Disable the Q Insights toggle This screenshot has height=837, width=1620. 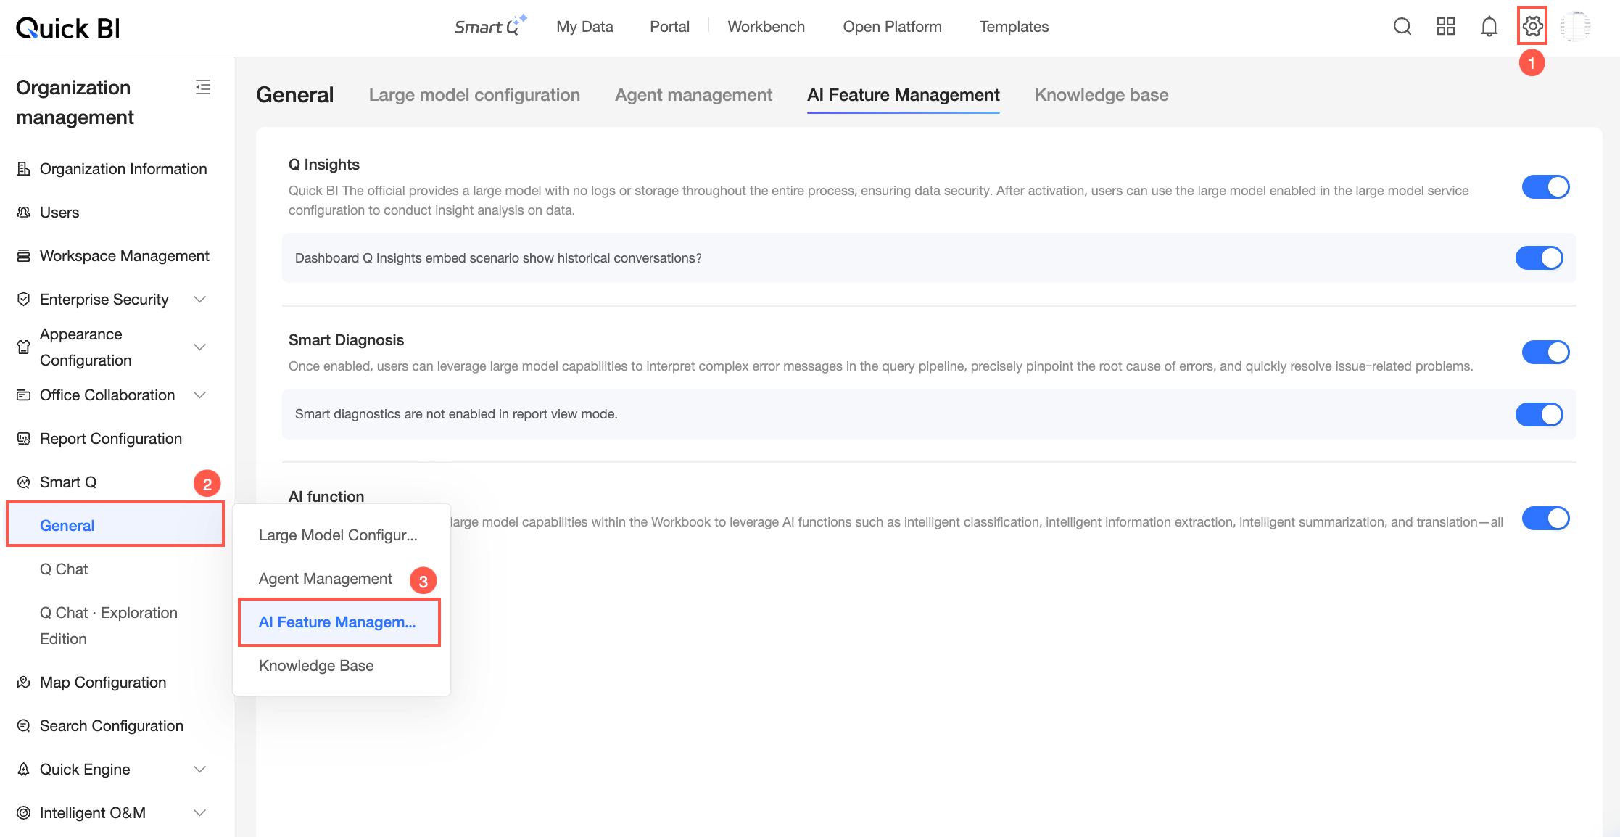[1545, 187]
